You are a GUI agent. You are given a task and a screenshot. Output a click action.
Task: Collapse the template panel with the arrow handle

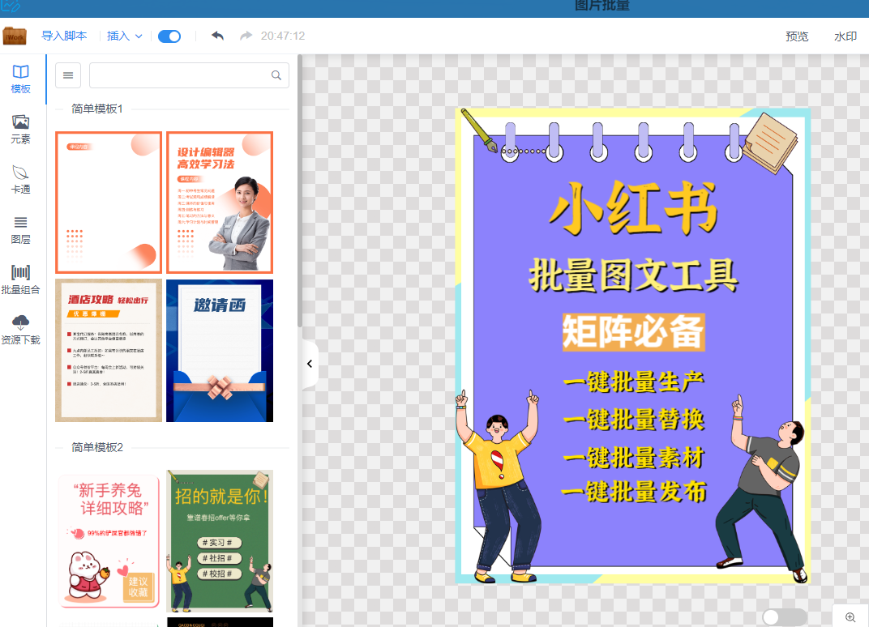309,363
